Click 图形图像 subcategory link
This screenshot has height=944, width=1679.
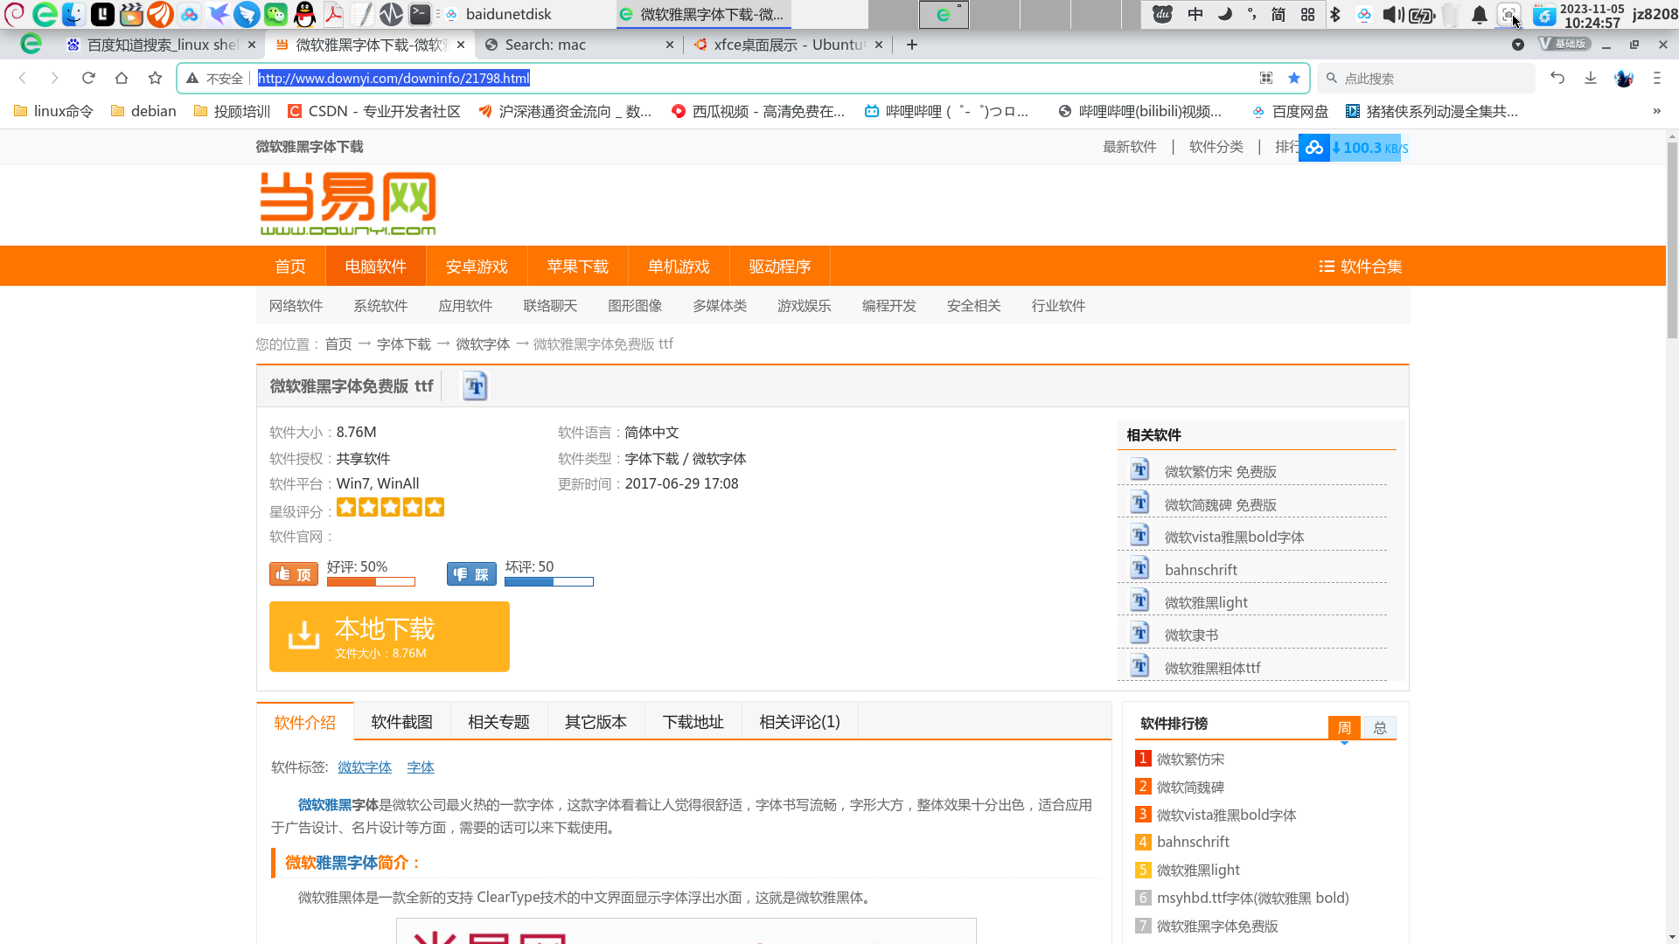point(635,305)
